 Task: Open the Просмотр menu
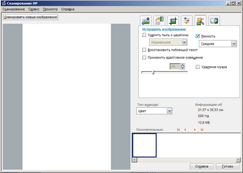[50, 9]
